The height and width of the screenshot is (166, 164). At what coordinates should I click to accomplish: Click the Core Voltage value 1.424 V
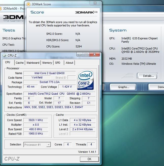tap(67, 87)
